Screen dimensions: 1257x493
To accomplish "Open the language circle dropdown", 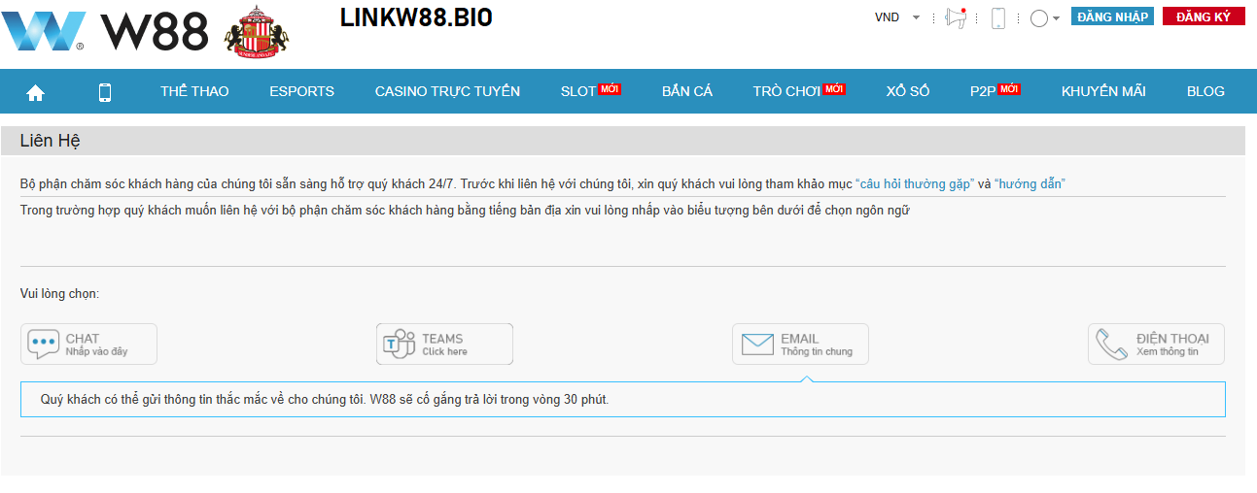I will point(1044,17).
